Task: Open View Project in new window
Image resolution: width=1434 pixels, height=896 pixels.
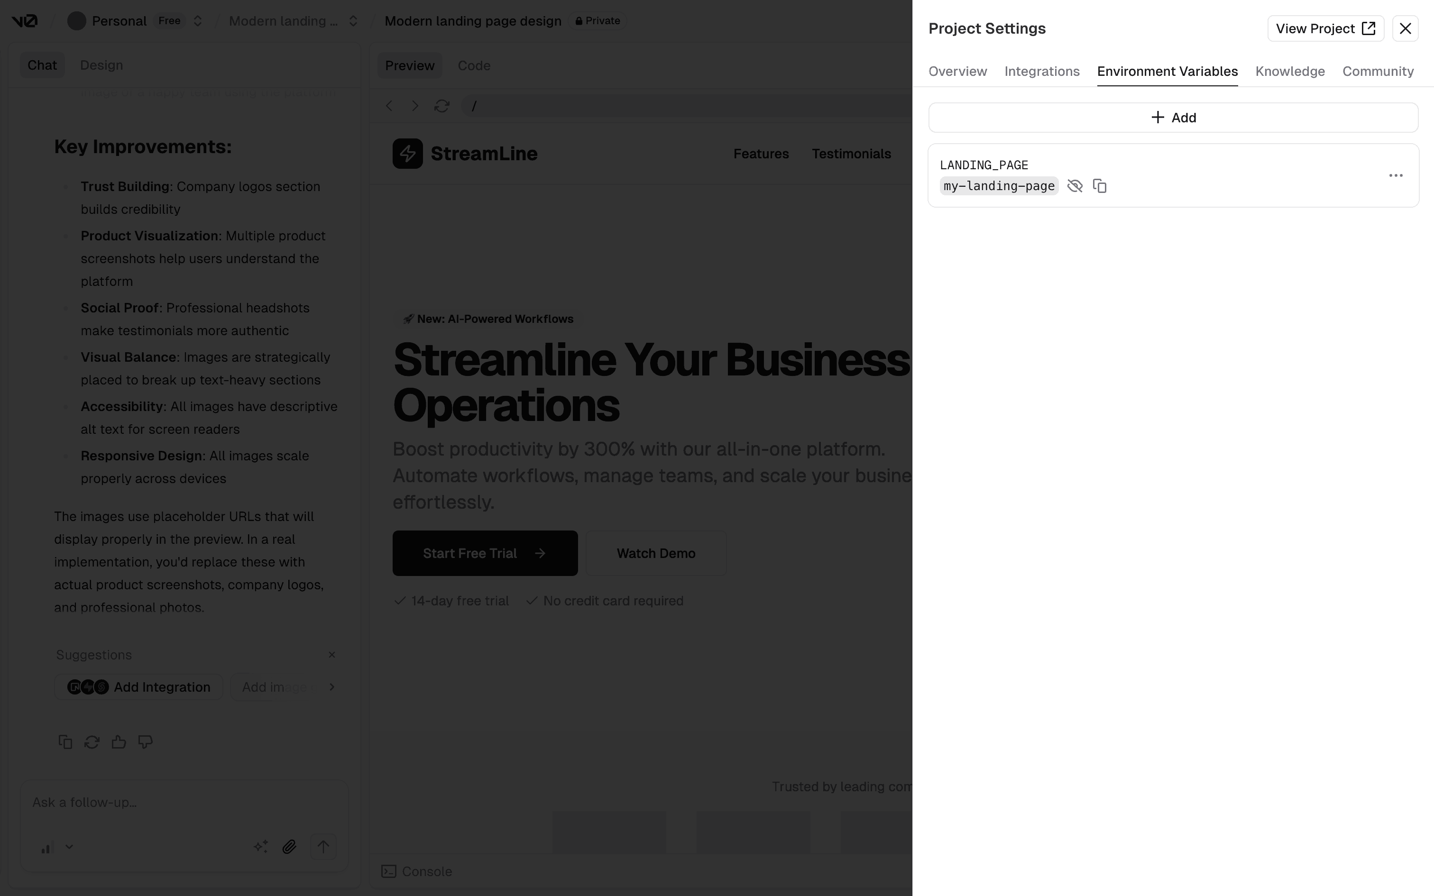Action: coord(1325,28)
